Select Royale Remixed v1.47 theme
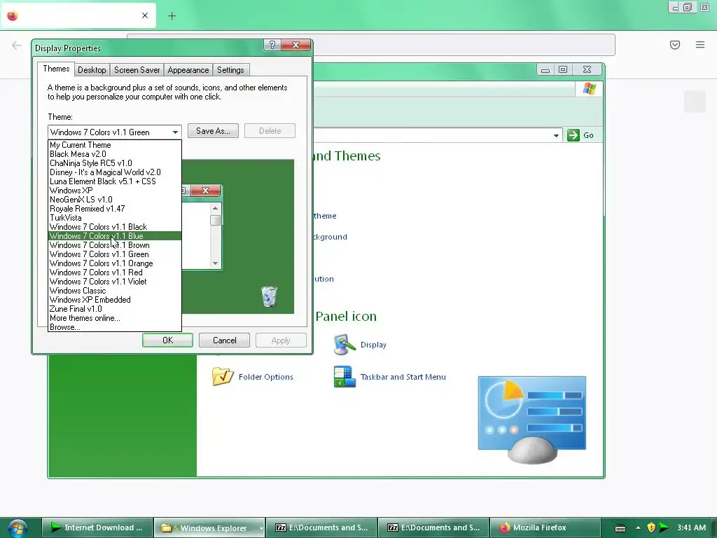The image size is (717, 538). pyautogui.click(x=115, y=209)
